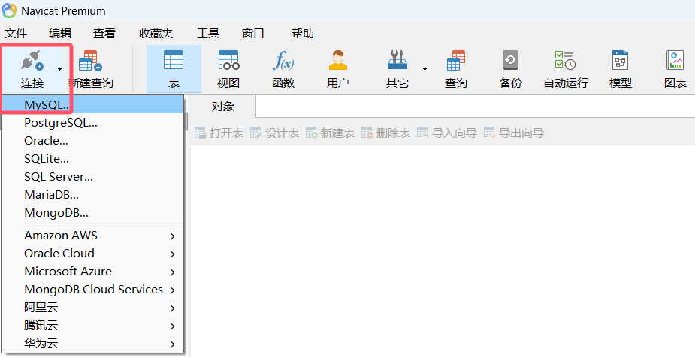The image size is (695, 357).
Task: Open the User (用户) icon
Action: click(338, 60)
